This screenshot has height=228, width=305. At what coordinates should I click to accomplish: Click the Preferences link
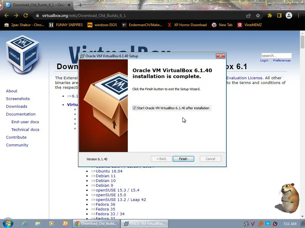tap(282, 61)
